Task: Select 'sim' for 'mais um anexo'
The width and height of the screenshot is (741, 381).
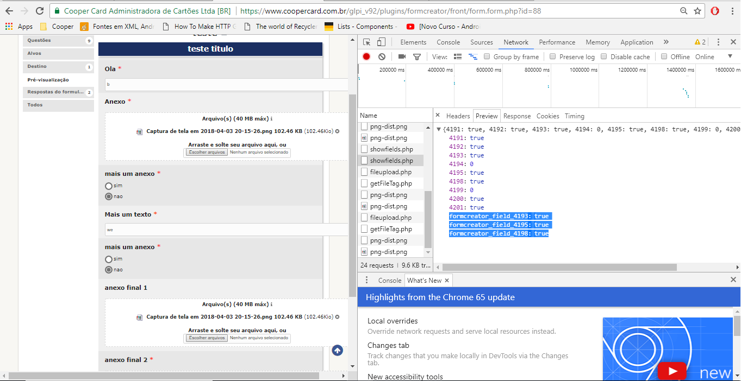Action: [108, 186]
